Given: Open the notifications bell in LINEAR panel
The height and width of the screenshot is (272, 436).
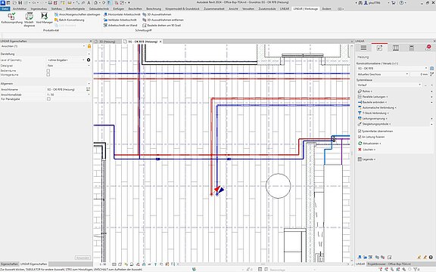Looking at the screenshot, I should (428, 48).
